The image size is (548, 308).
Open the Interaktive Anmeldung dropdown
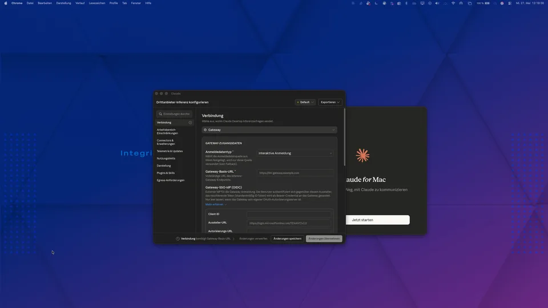point(295,153)
